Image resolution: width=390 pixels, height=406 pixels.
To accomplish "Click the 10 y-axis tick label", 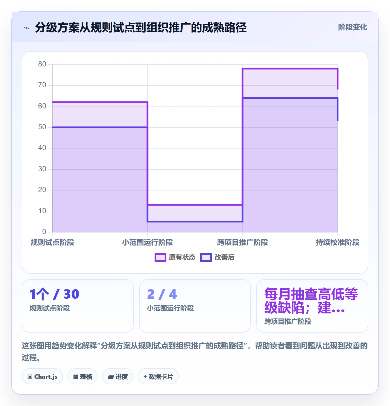I will pyautogui.click(x=42, y=211).
